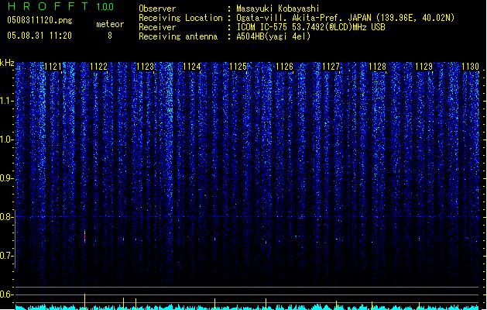Select the Ogata-vill. Akita-Pref. JAPAN location text
Image resolution: width=487 pixels, height=310 pixels.
pyautogui.click(x=345, y=18)
